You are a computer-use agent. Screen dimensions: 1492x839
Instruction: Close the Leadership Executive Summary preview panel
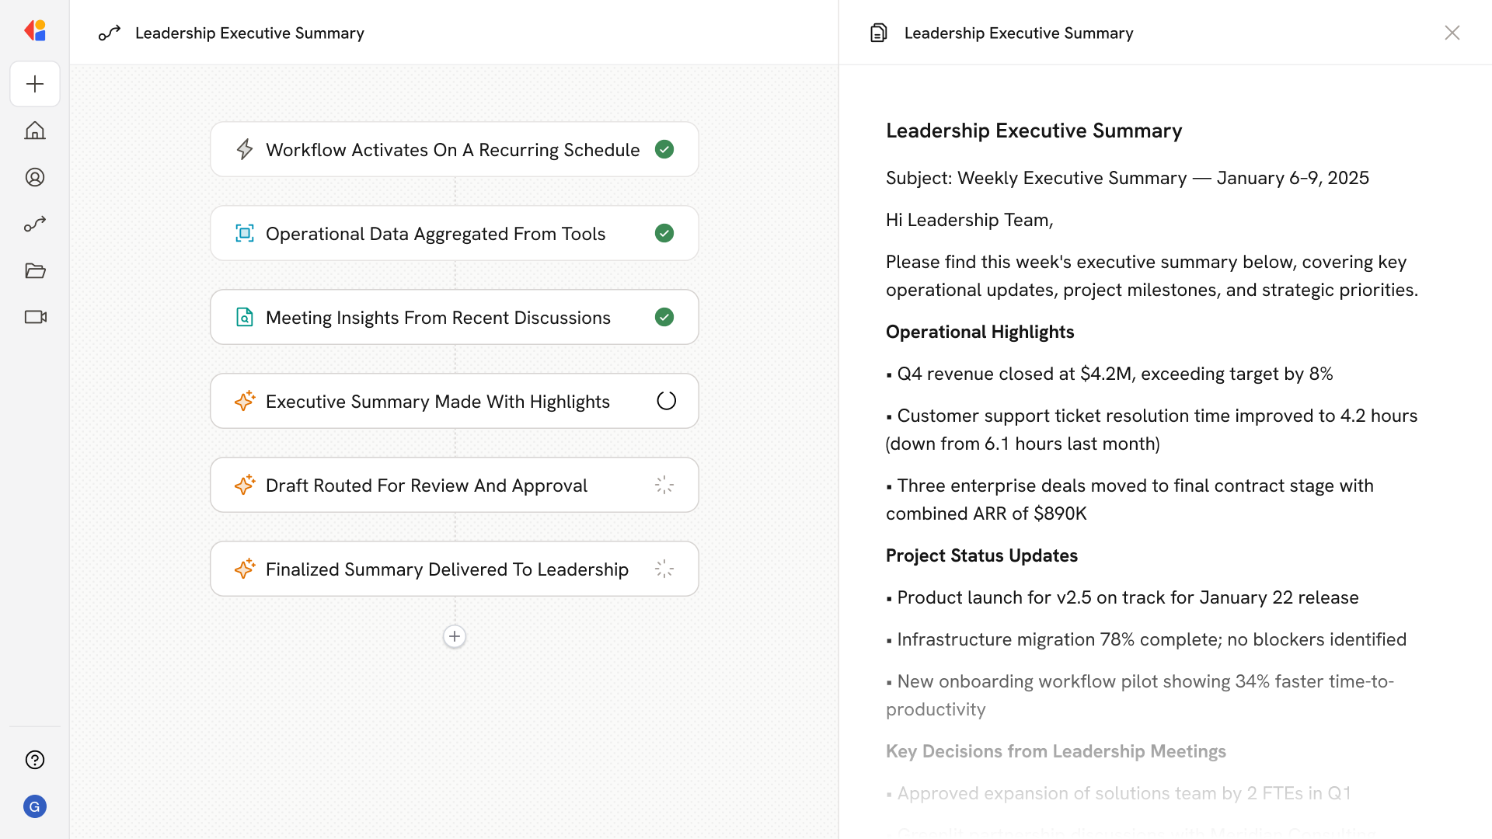coord(1452,33)
